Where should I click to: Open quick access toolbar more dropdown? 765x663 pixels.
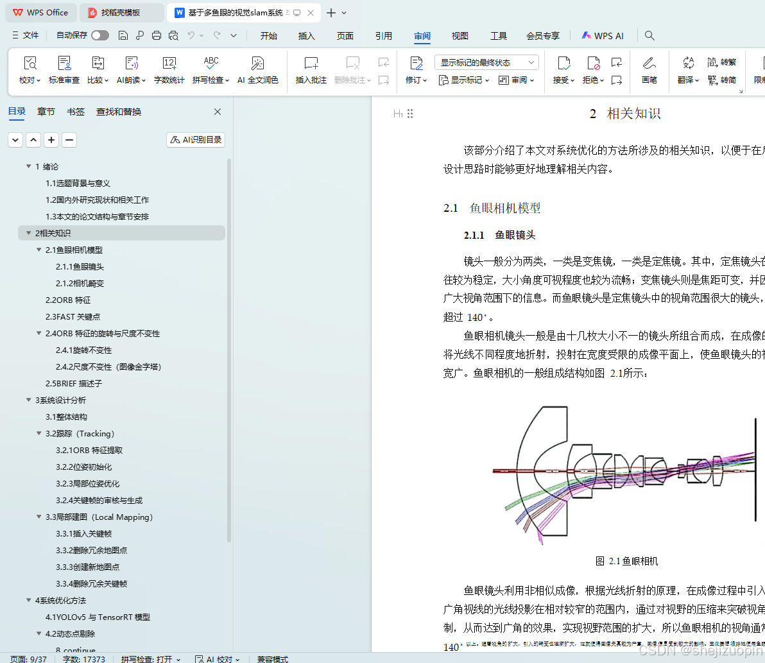[234, 35]
